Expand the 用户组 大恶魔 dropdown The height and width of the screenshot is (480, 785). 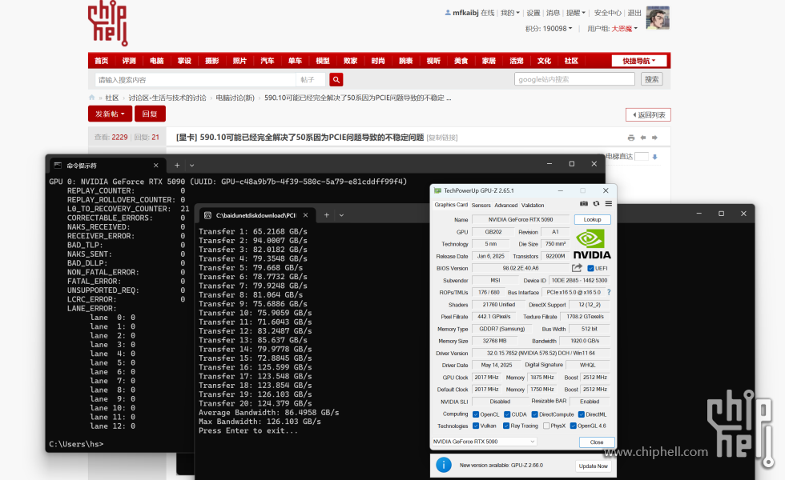[x=613, y=29]
